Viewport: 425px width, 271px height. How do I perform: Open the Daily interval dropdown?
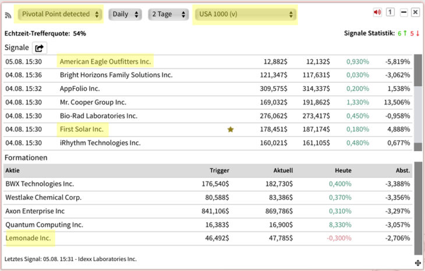tap(125, 14)
